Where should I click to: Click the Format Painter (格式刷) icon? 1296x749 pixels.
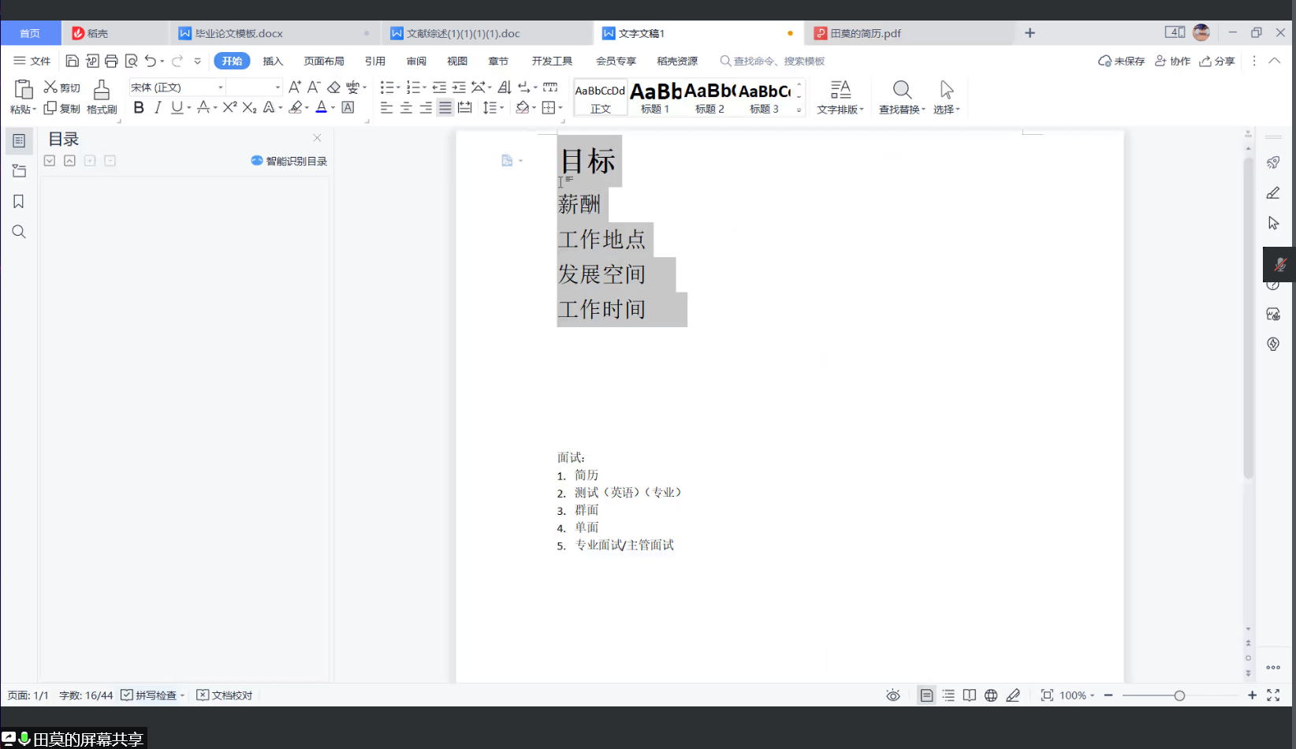click(x=102, y=96)
